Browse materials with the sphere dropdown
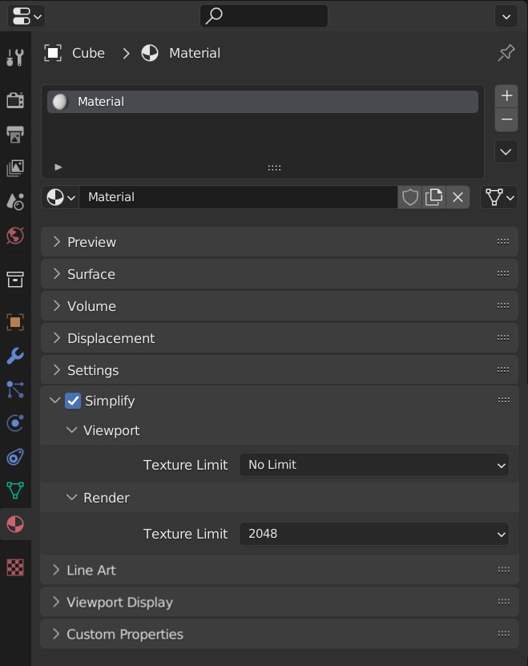The height and width of the screenshot is (666, 528). [x=60, y=197]
